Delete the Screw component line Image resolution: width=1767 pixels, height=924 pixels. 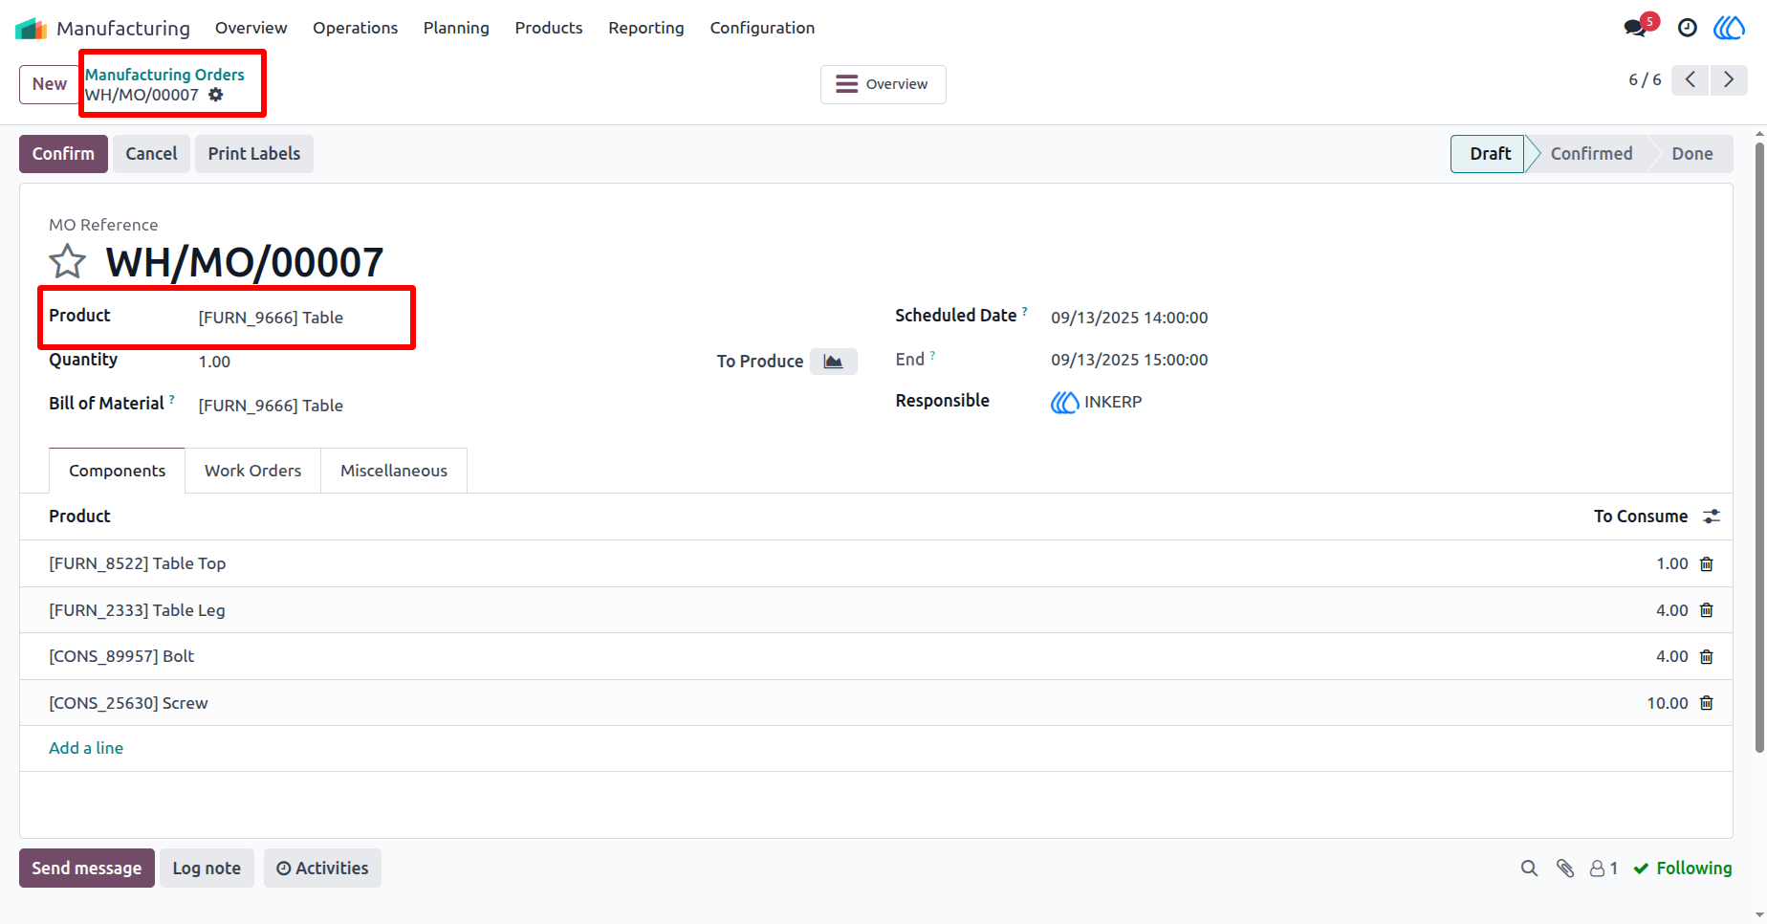coord(1707,703)
